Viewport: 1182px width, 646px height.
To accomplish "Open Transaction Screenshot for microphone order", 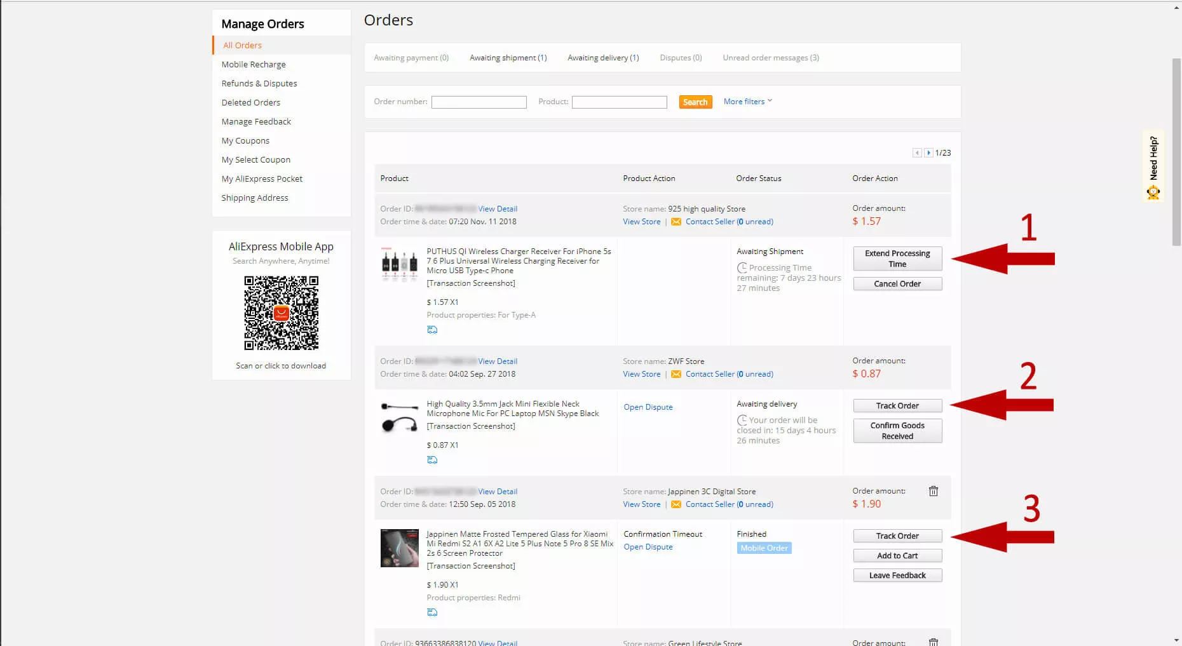I will pos(471,426).
